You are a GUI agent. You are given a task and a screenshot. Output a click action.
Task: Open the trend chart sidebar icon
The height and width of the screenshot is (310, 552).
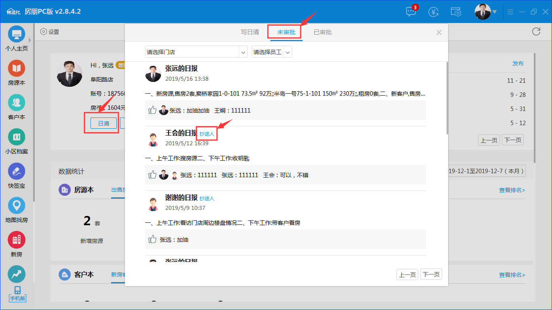pyautogui.click(x=17, y=274)
